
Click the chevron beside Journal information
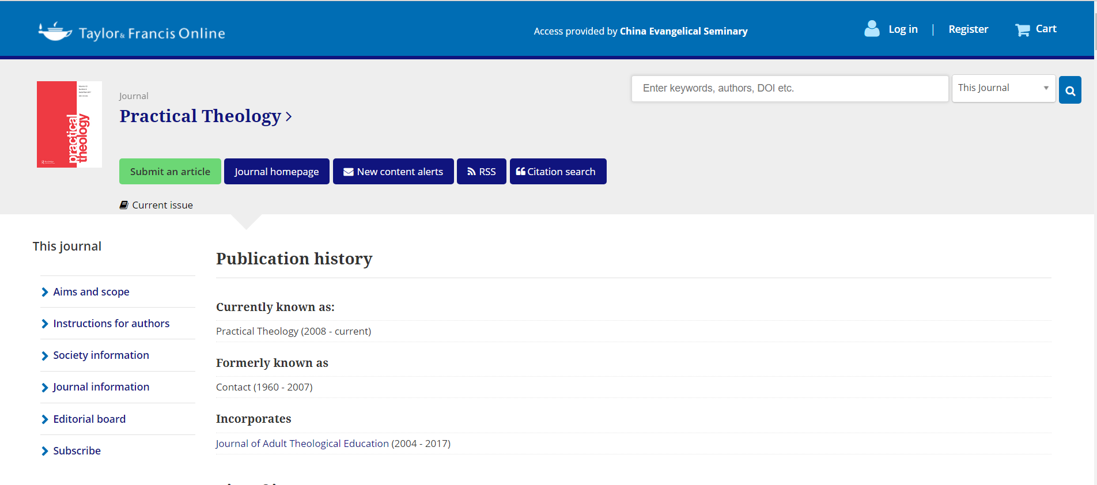coord(45,388)
